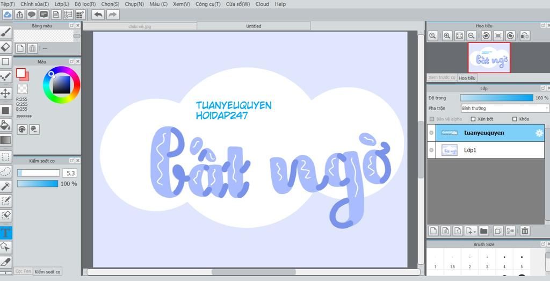Select the foreground color swatch
The image size is (550, 281).
21,73
